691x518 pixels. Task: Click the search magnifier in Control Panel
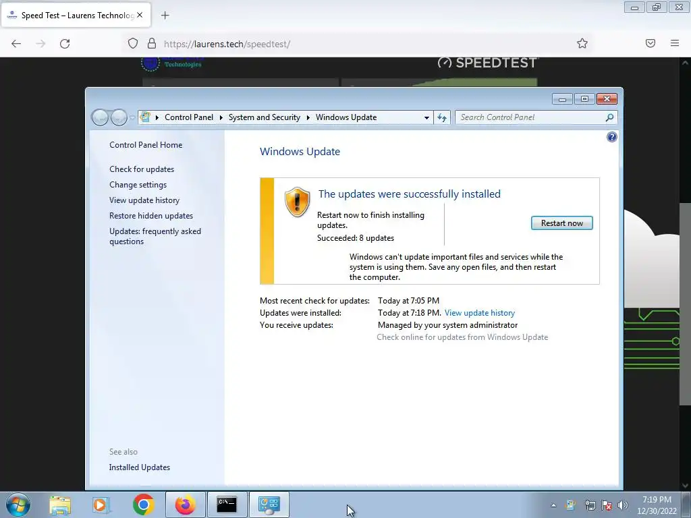(609, 117)
